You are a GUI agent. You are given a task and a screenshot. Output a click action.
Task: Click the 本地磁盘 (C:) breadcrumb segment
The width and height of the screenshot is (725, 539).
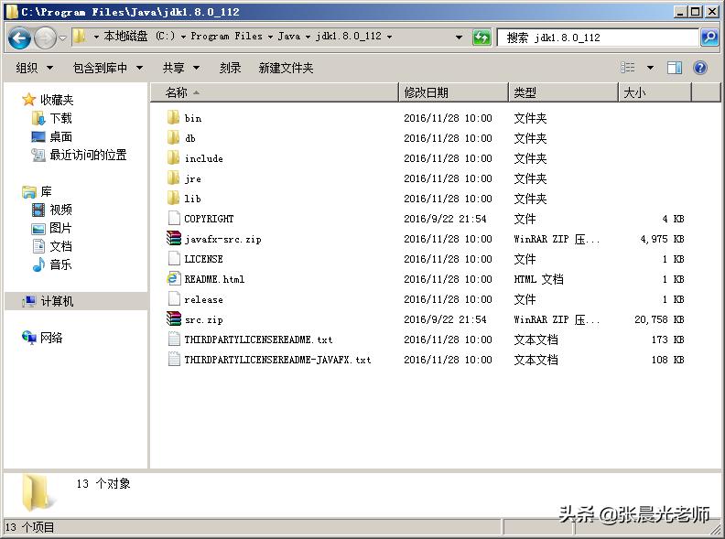point(139,36)
